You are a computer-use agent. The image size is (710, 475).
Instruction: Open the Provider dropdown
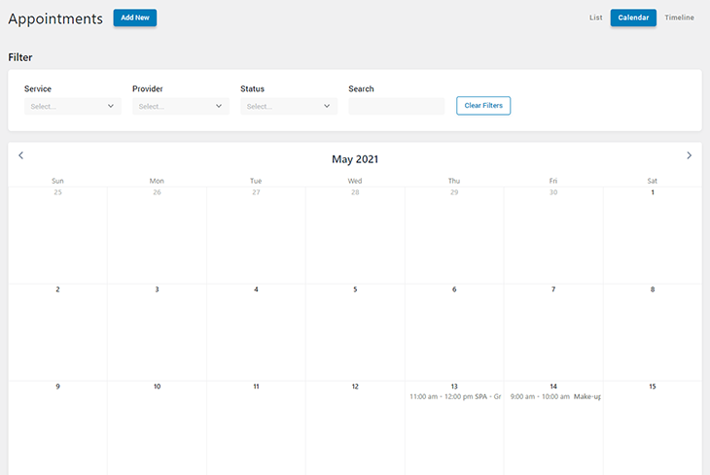pyautogui.click(x=181, y=106)
